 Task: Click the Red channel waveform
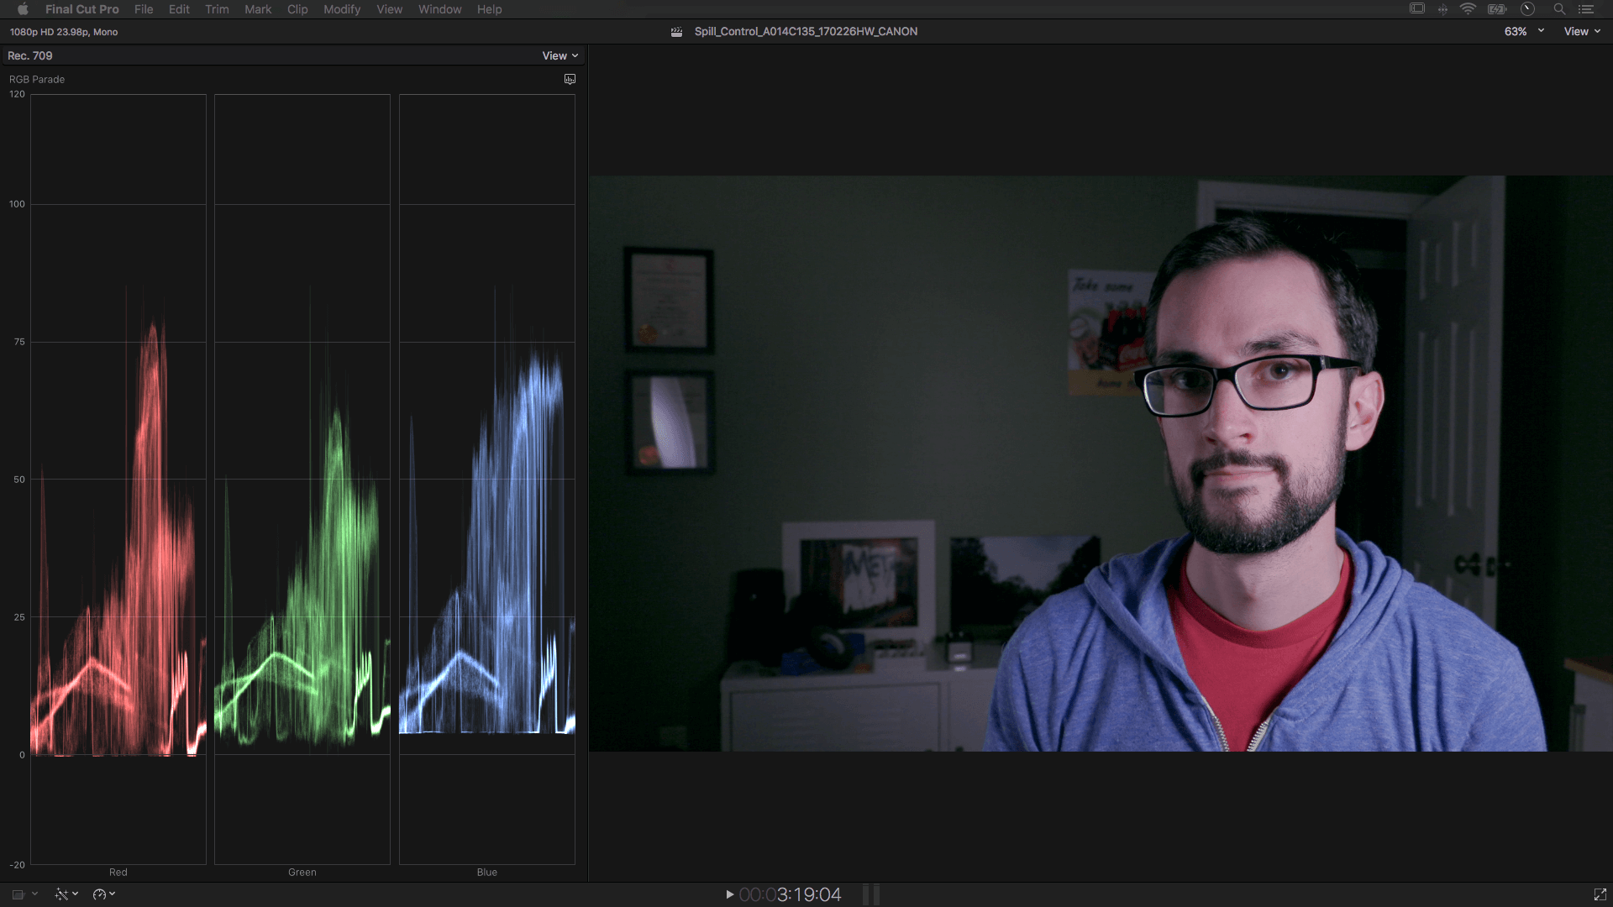tap(118, 479)
